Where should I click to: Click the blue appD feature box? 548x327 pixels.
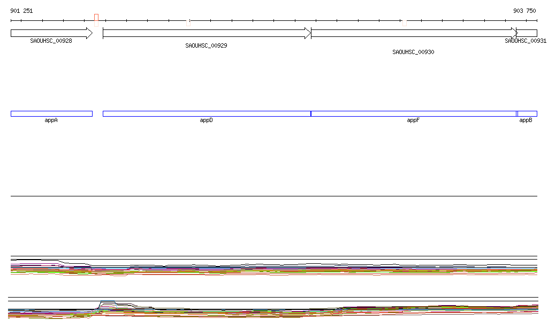pyautogui.click(x=207, y=113)
